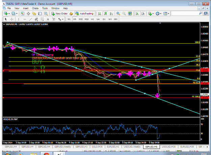Toggle the Market Watch window
The image size is (211, 155).
tap(22, 14)
